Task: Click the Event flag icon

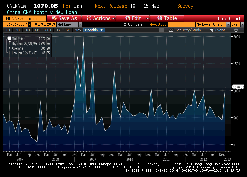Action: (211, 30)
